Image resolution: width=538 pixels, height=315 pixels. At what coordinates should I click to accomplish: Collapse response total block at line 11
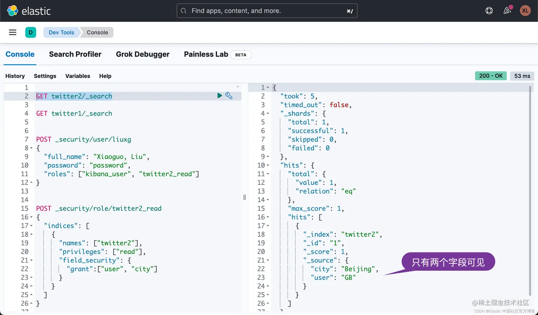(x=268, y=174)
